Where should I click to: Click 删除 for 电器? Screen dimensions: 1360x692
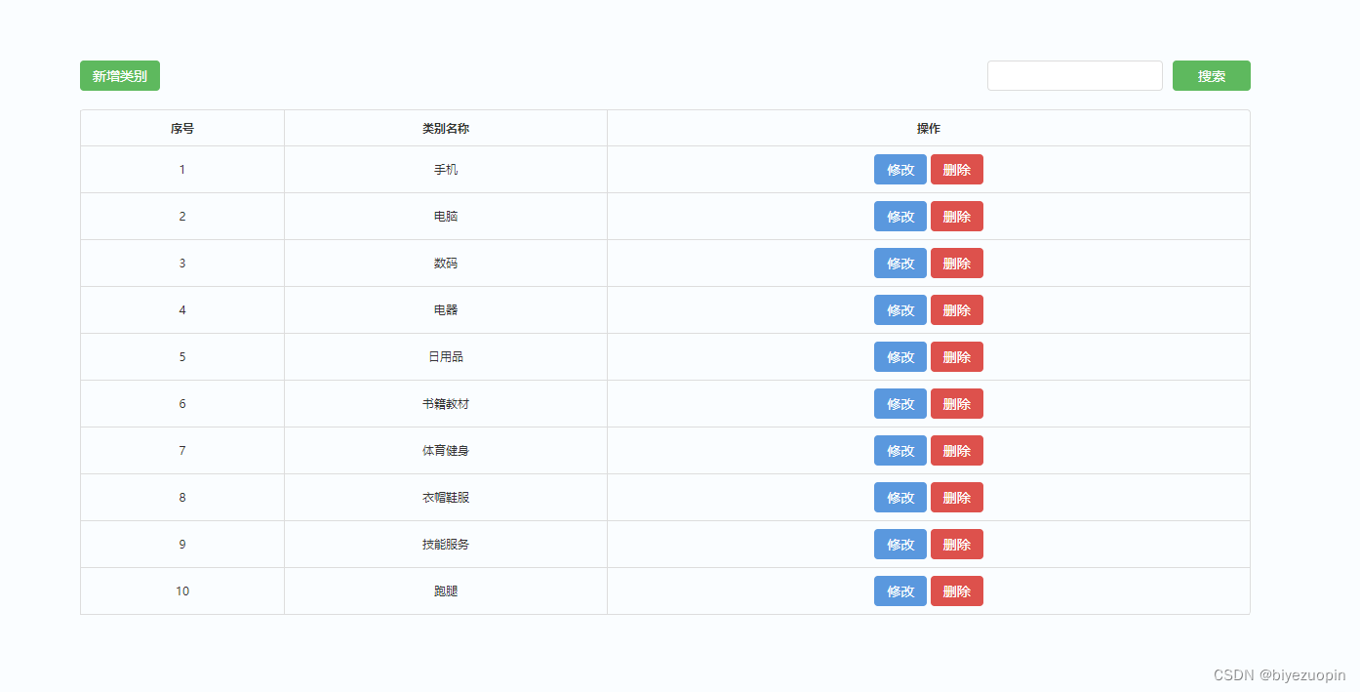click(x=957, y=310)
